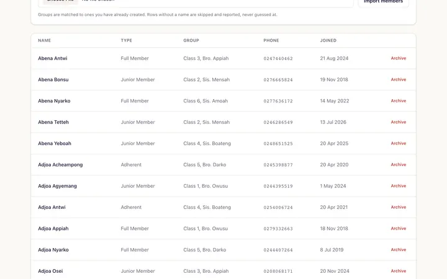Screen dimensions: 447x279
Task: Click phone number 0246286549
Action: coord(278,122)
